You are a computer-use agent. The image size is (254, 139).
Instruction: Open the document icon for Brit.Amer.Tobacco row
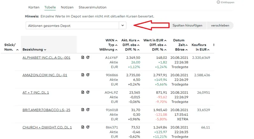(83, 110)
